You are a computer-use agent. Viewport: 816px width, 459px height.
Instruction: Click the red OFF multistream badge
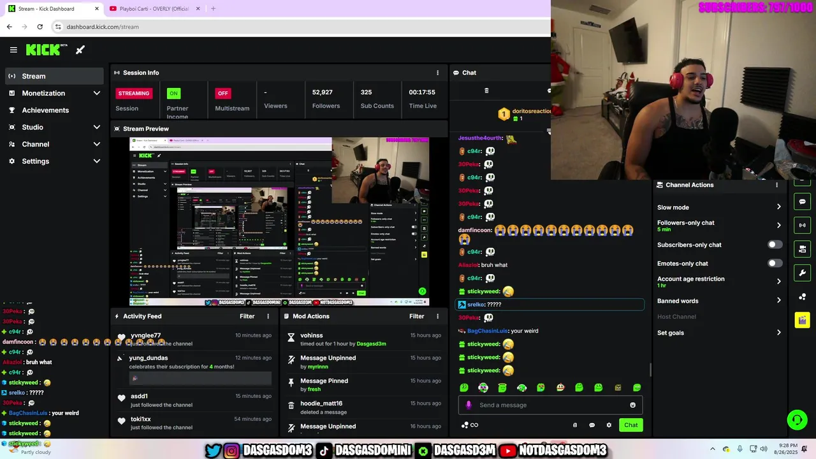coord(222,93)
